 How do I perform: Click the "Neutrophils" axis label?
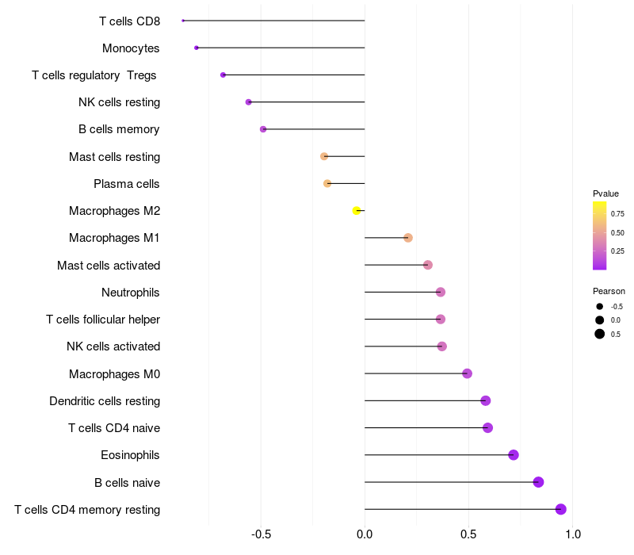131,293
